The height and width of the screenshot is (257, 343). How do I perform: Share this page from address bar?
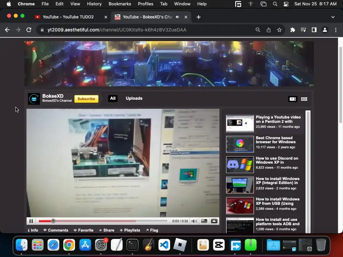[269, 30]
